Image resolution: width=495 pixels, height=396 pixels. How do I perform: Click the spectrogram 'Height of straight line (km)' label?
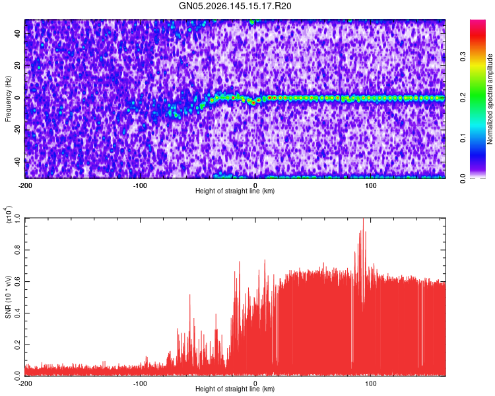235,191
